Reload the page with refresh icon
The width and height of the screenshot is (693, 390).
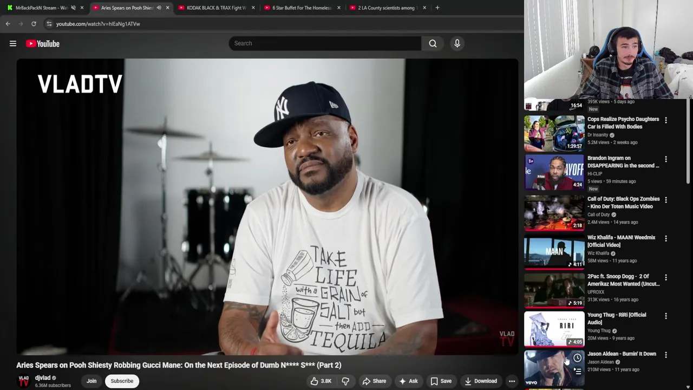point(34,24)
